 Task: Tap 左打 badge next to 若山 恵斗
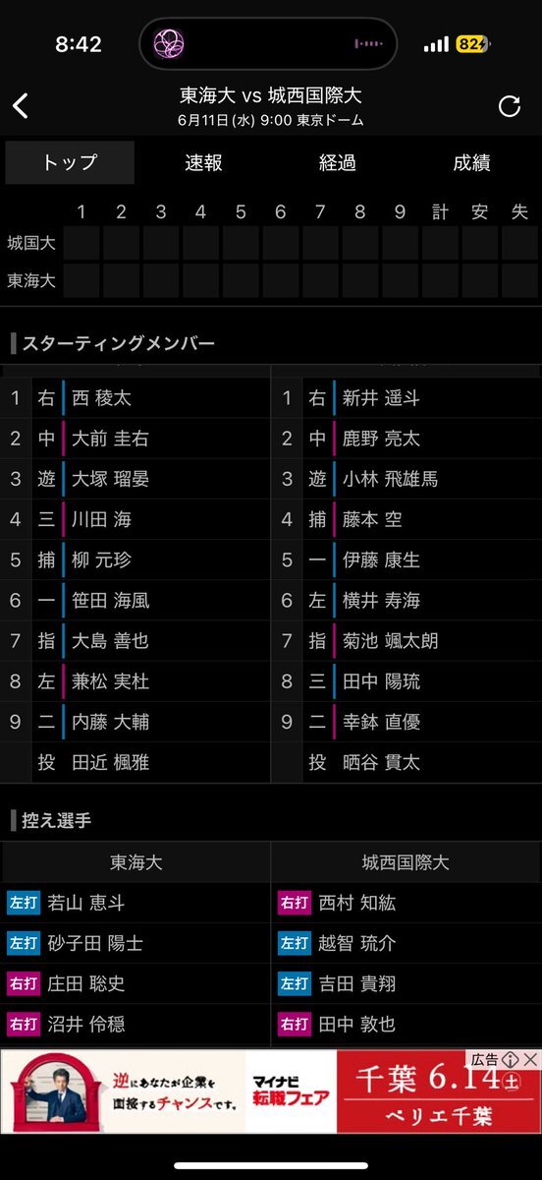(x=23, y=903)
